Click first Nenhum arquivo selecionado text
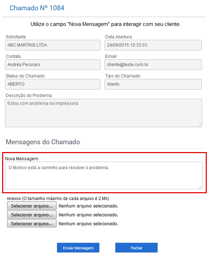The image size is (210, 259). pyautogui.click(x=88, y=206)
